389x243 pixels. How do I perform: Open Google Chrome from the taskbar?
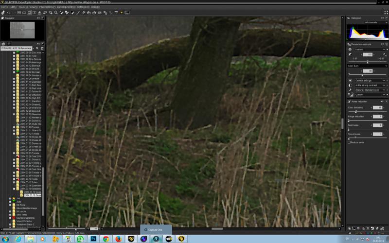click(x=106, y=239)
